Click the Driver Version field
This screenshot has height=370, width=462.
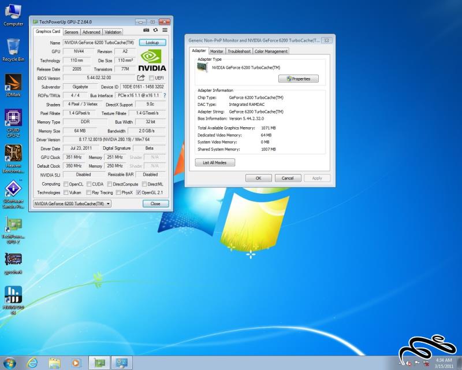(114, 139)
